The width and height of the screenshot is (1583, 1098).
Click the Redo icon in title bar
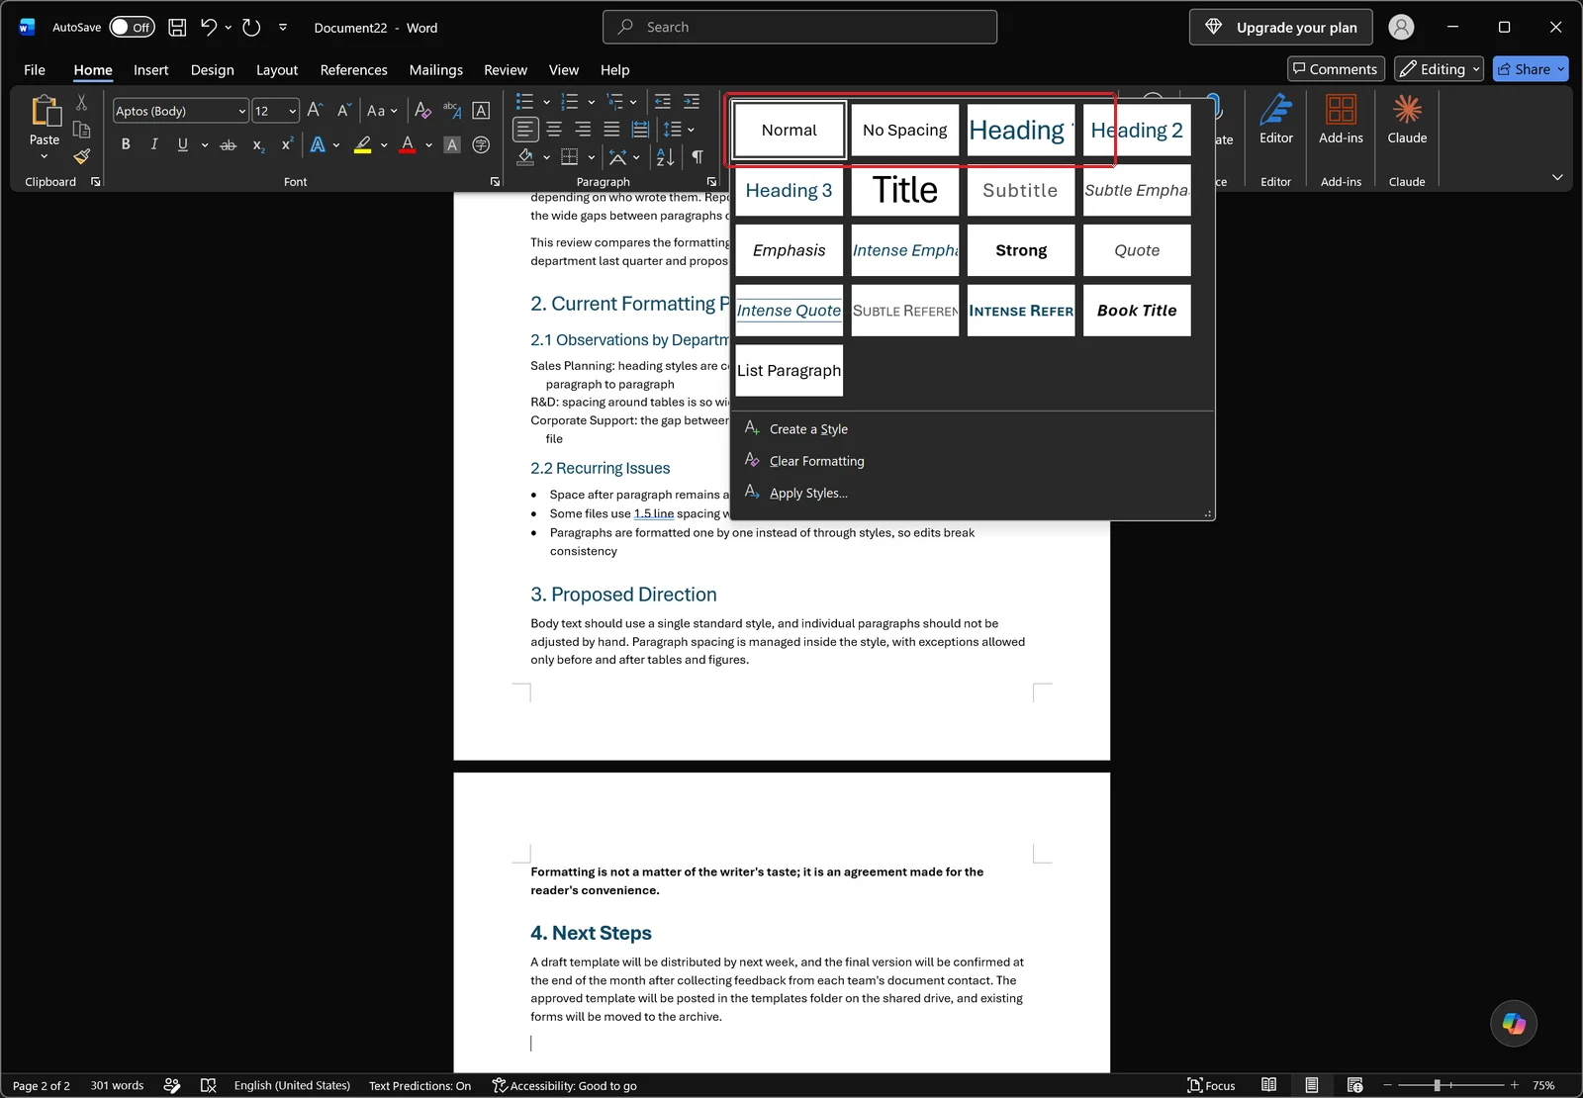251,28
